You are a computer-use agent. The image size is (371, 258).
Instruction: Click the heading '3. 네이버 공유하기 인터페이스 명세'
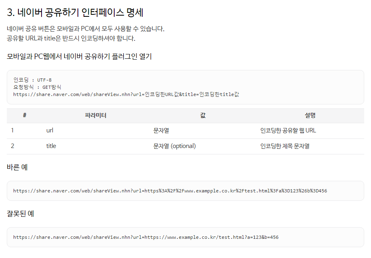coord(75,12)
